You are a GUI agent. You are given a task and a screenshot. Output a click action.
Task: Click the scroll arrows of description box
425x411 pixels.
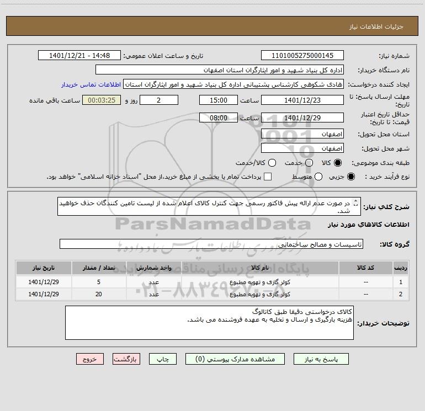tap(356, 202)
